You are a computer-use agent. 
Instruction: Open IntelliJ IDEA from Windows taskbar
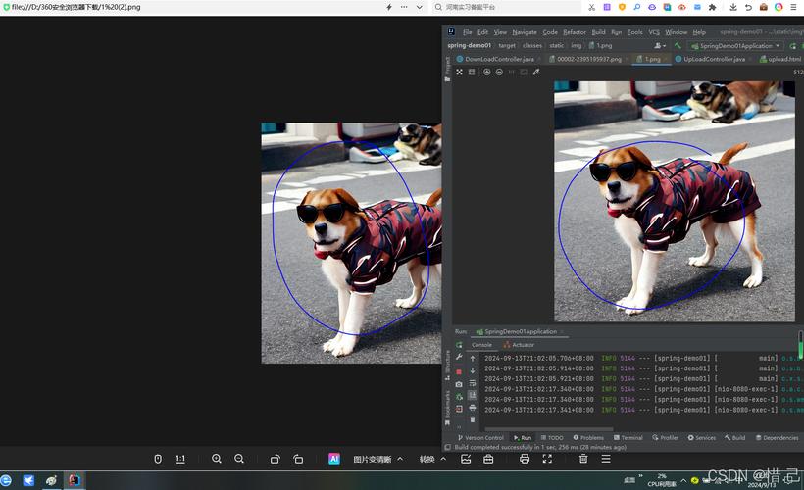[75, 480]
